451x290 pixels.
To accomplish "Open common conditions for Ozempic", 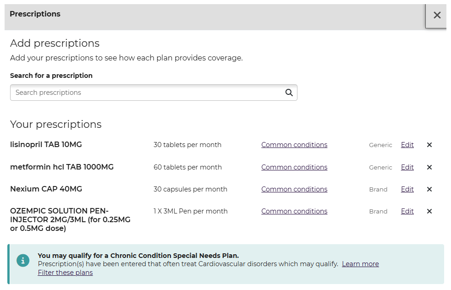I will pyautogui.click(x=294, y=211).
